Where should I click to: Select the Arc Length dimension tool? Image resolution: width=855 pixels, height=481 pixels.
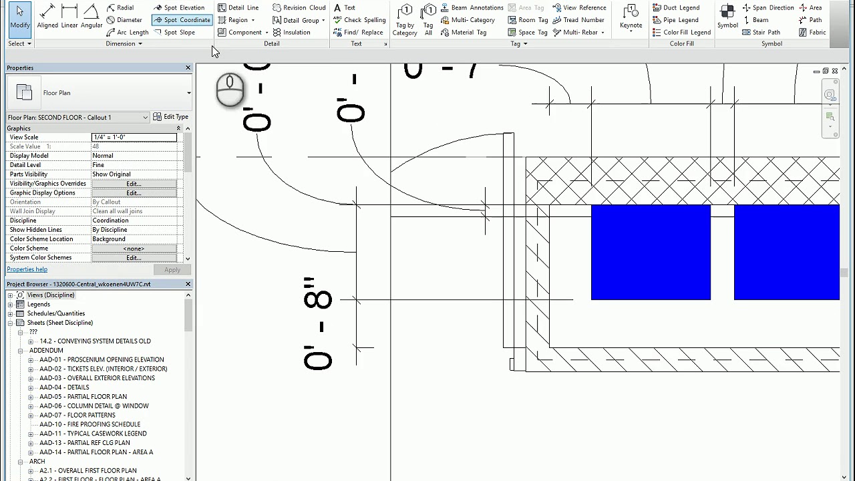coord(127,32)
